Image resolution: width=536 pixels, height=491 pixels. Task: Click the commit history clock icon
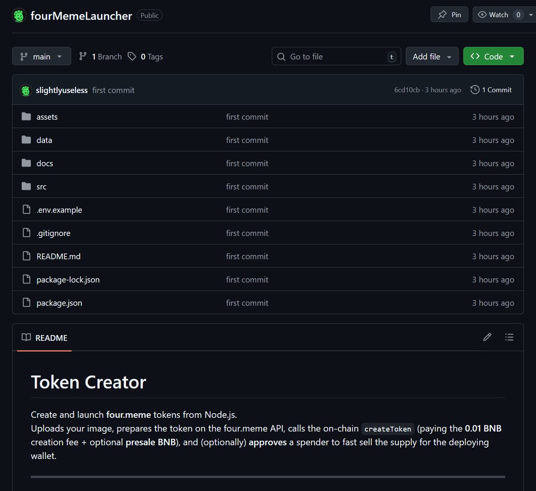(475, 90)
